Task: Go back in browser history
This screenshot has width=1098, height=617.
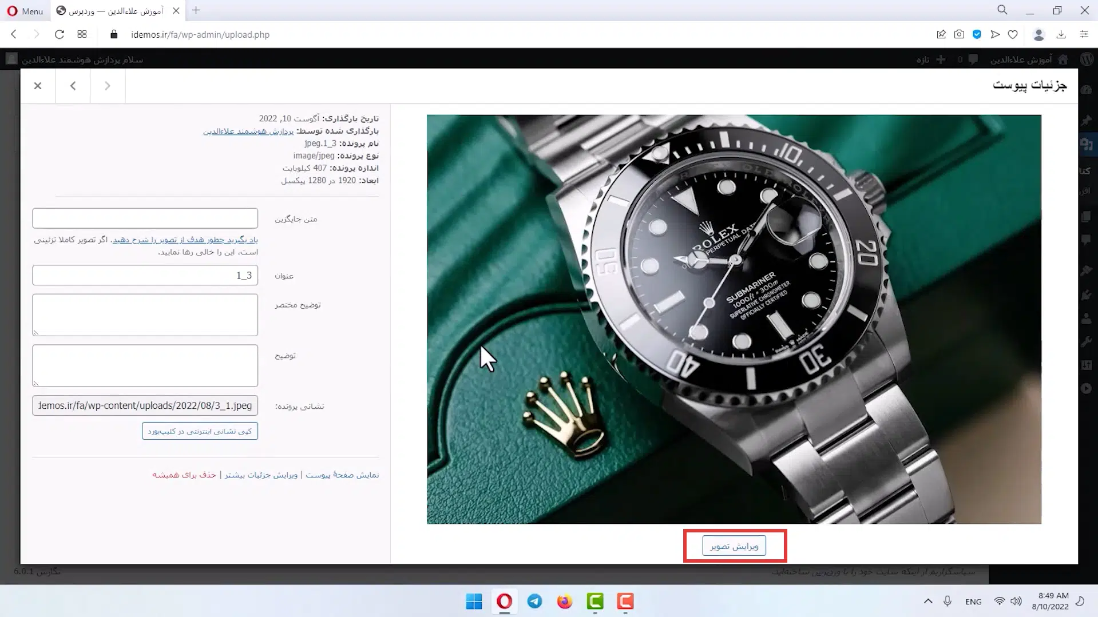Action: click(14, 34)
